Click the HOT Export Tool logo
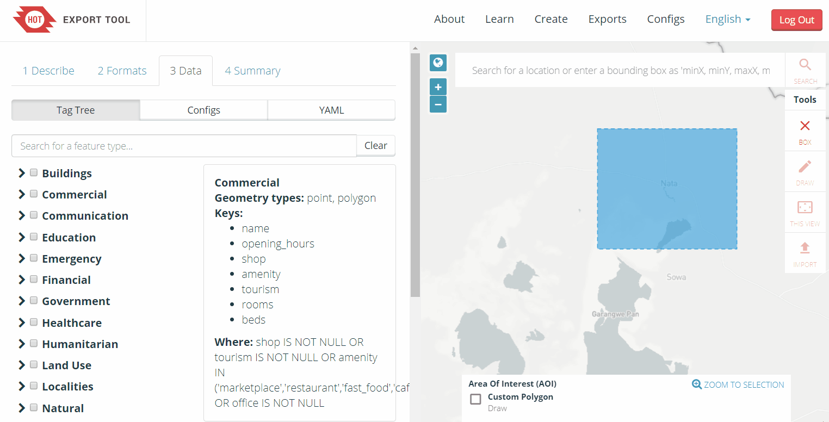The image size is (829, 422). (x=72, y=20)
